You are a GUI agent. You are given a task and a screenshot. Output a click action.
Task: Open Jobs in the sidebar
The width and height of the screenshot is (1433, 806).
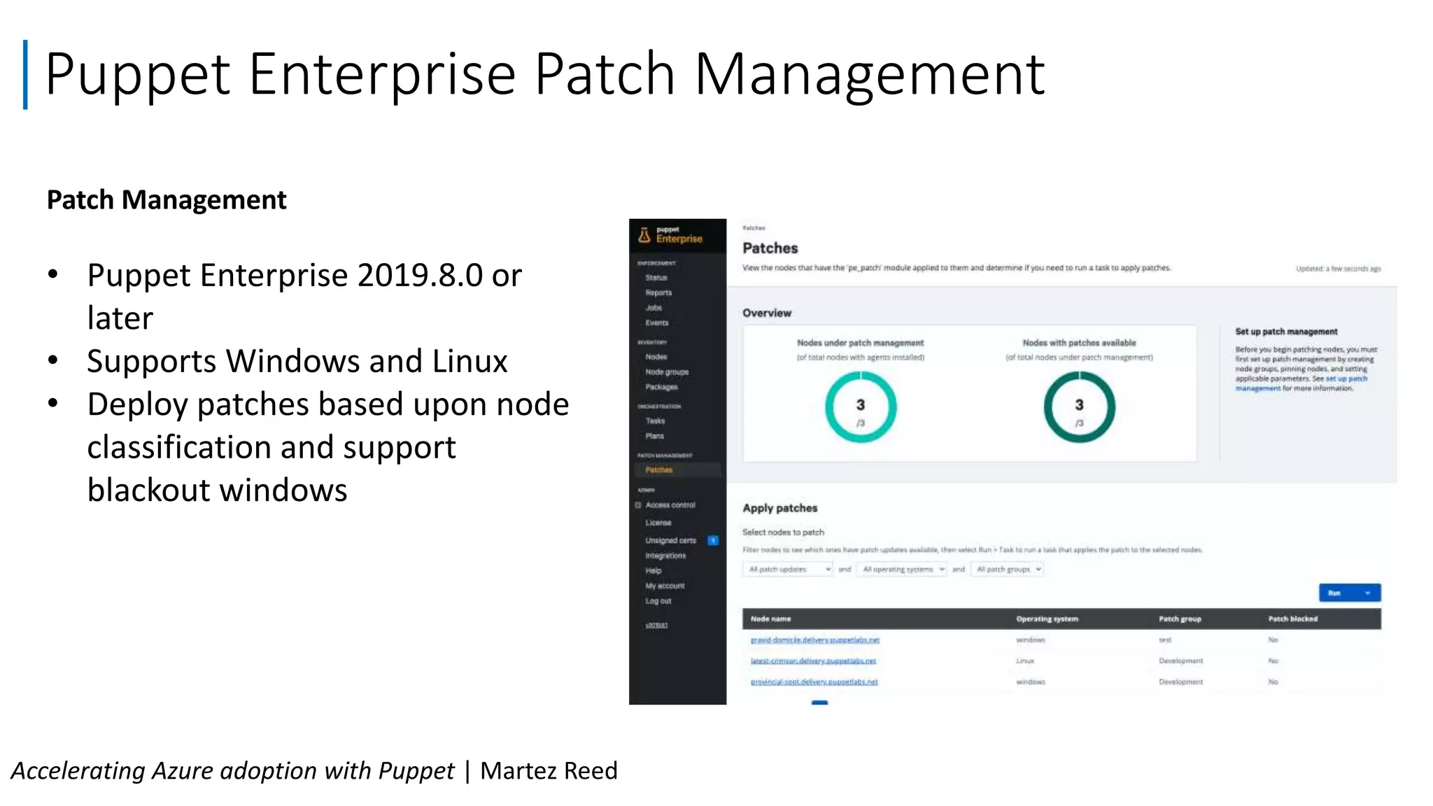pos(654,308)
